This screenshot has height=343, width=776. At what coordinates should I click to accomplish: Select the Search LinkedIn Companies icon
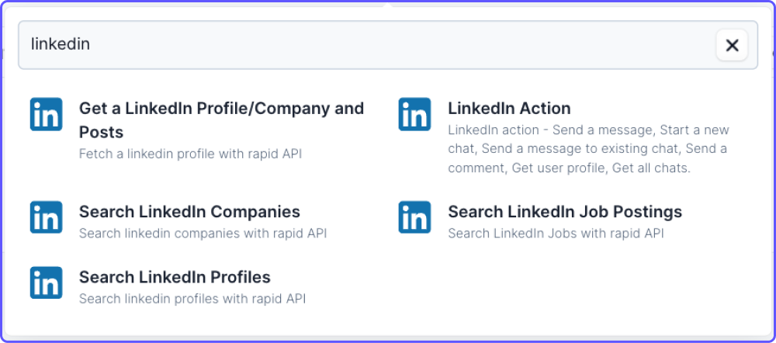pos(46,217)
